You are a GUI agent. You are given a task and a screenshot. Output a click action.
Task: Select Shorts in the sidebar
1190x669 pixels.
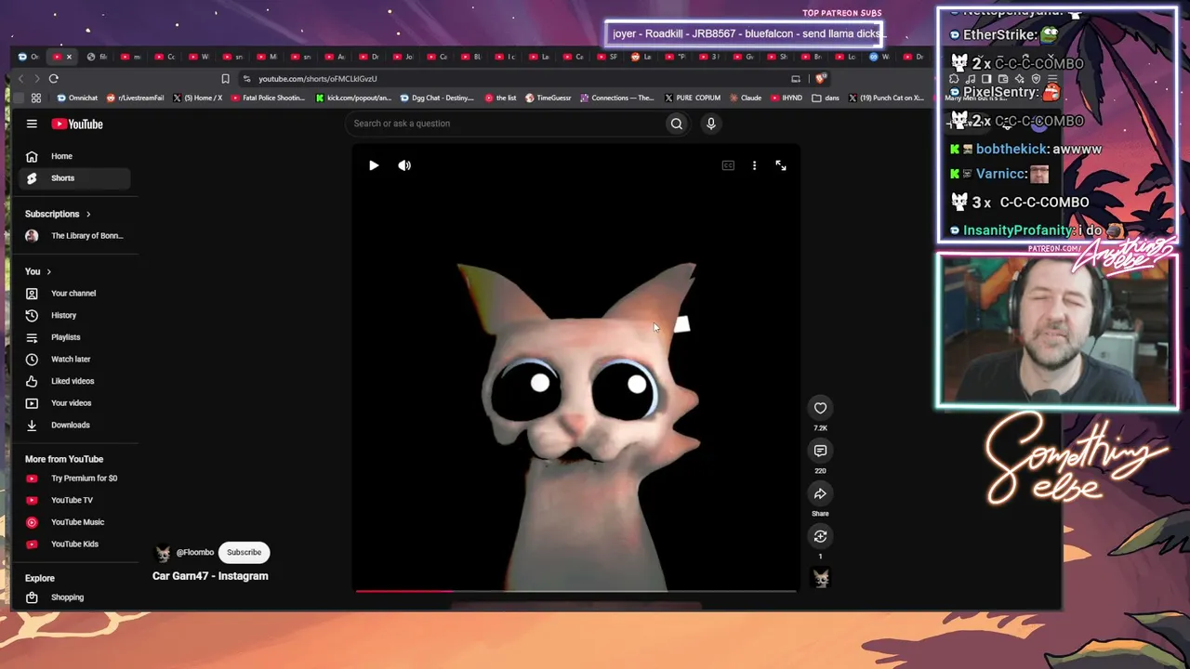(x=74, y=178)
